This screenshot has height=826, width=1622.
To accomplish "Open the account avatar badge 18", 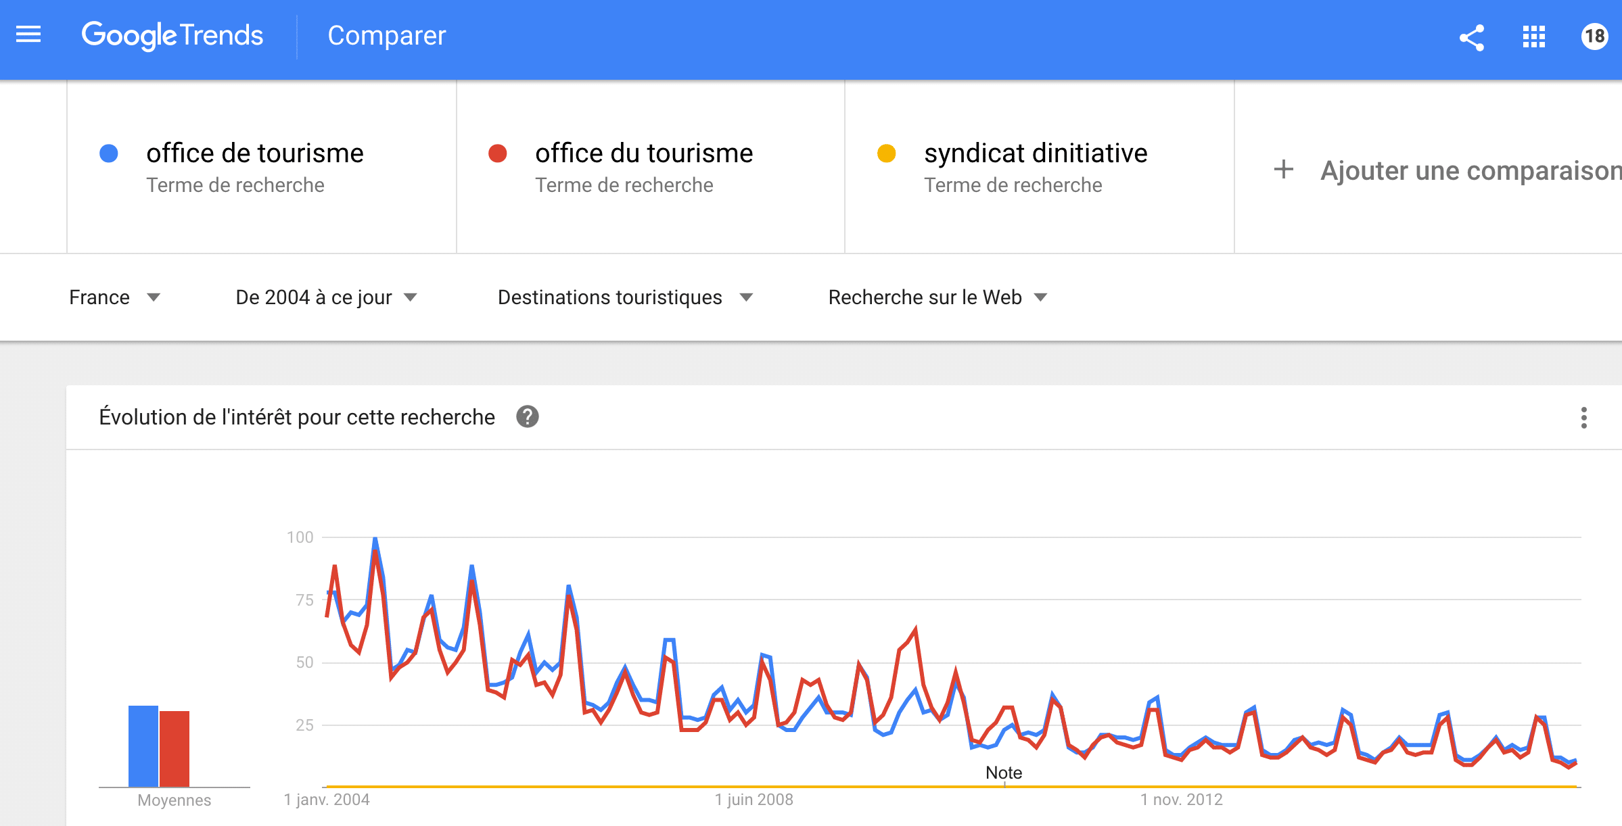I will coord(1594,36).
